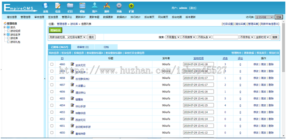The width and height of the screenshot is (286, 139).
Task: Tick the checkbox for ID 4850
Action: coord(52,133)
